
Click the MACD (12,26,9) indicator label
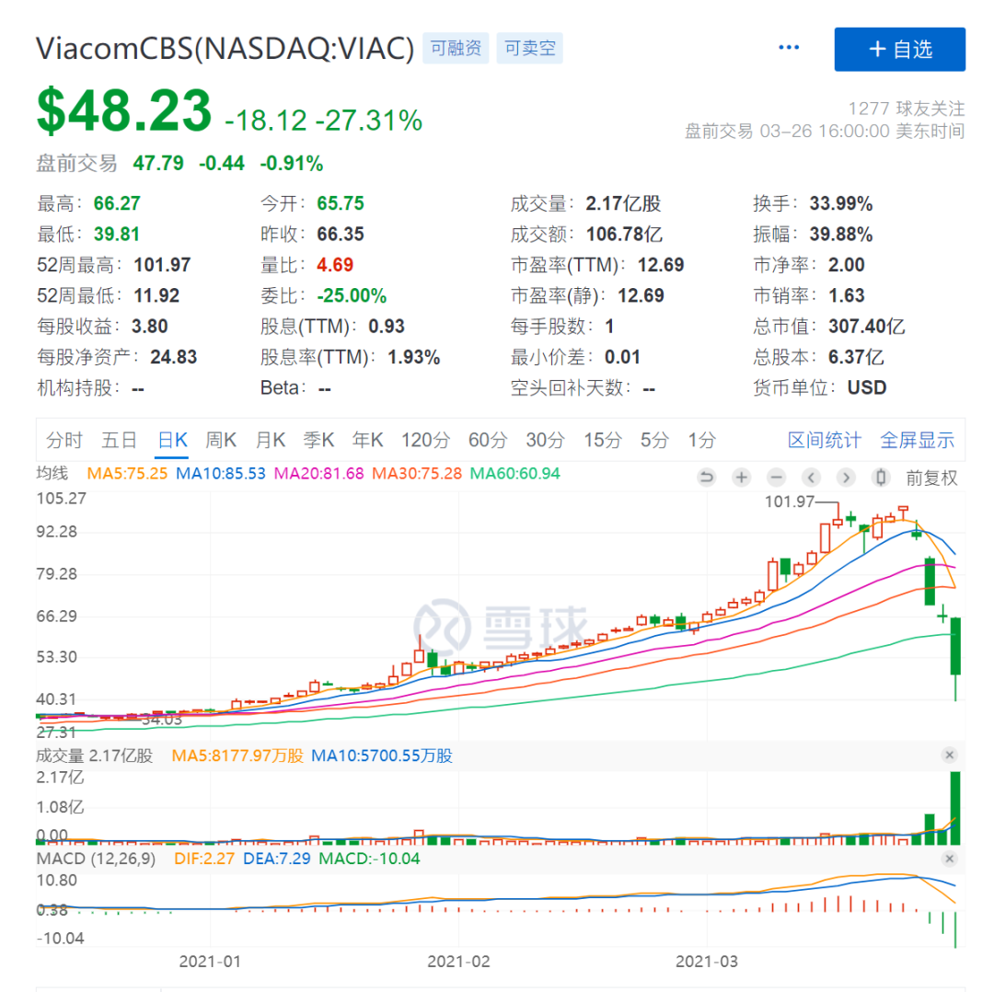point(96,859)
